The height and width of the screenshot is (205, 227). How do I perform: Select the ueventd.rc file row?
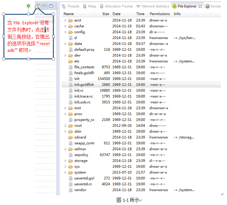pos(141,184)
